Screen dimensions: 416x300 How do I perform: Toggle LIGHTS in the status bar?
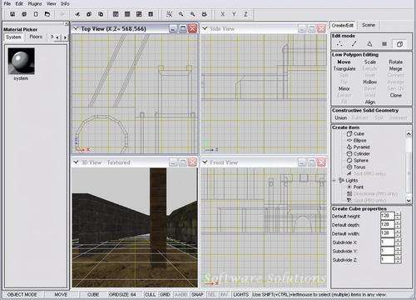tap(240, 294)
